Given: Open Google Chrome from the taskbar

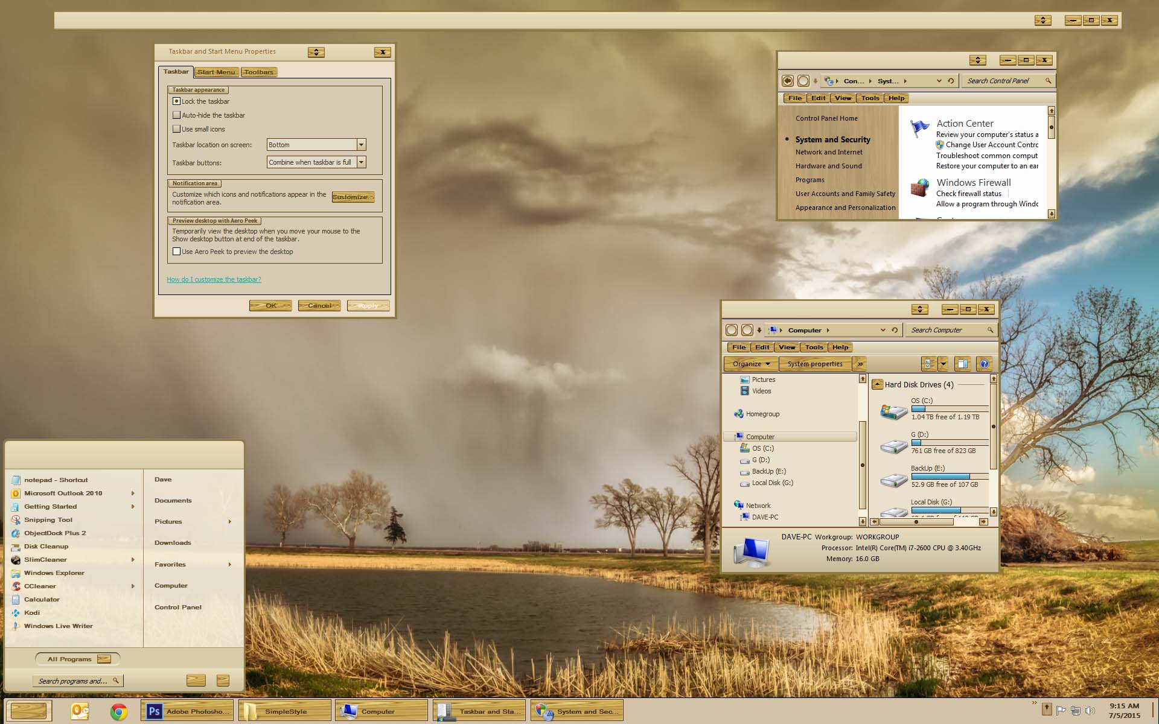Looking at the screenshot, I should click(119, 712).
